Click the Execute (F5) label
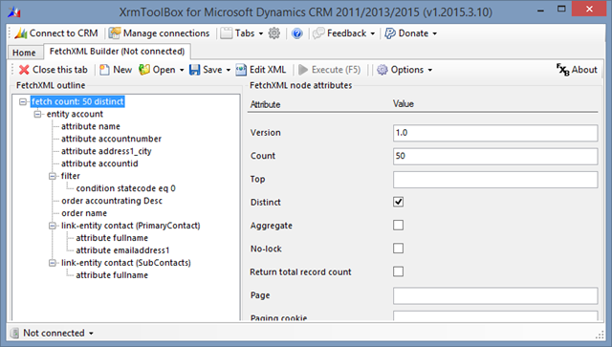 coord(336,70)
